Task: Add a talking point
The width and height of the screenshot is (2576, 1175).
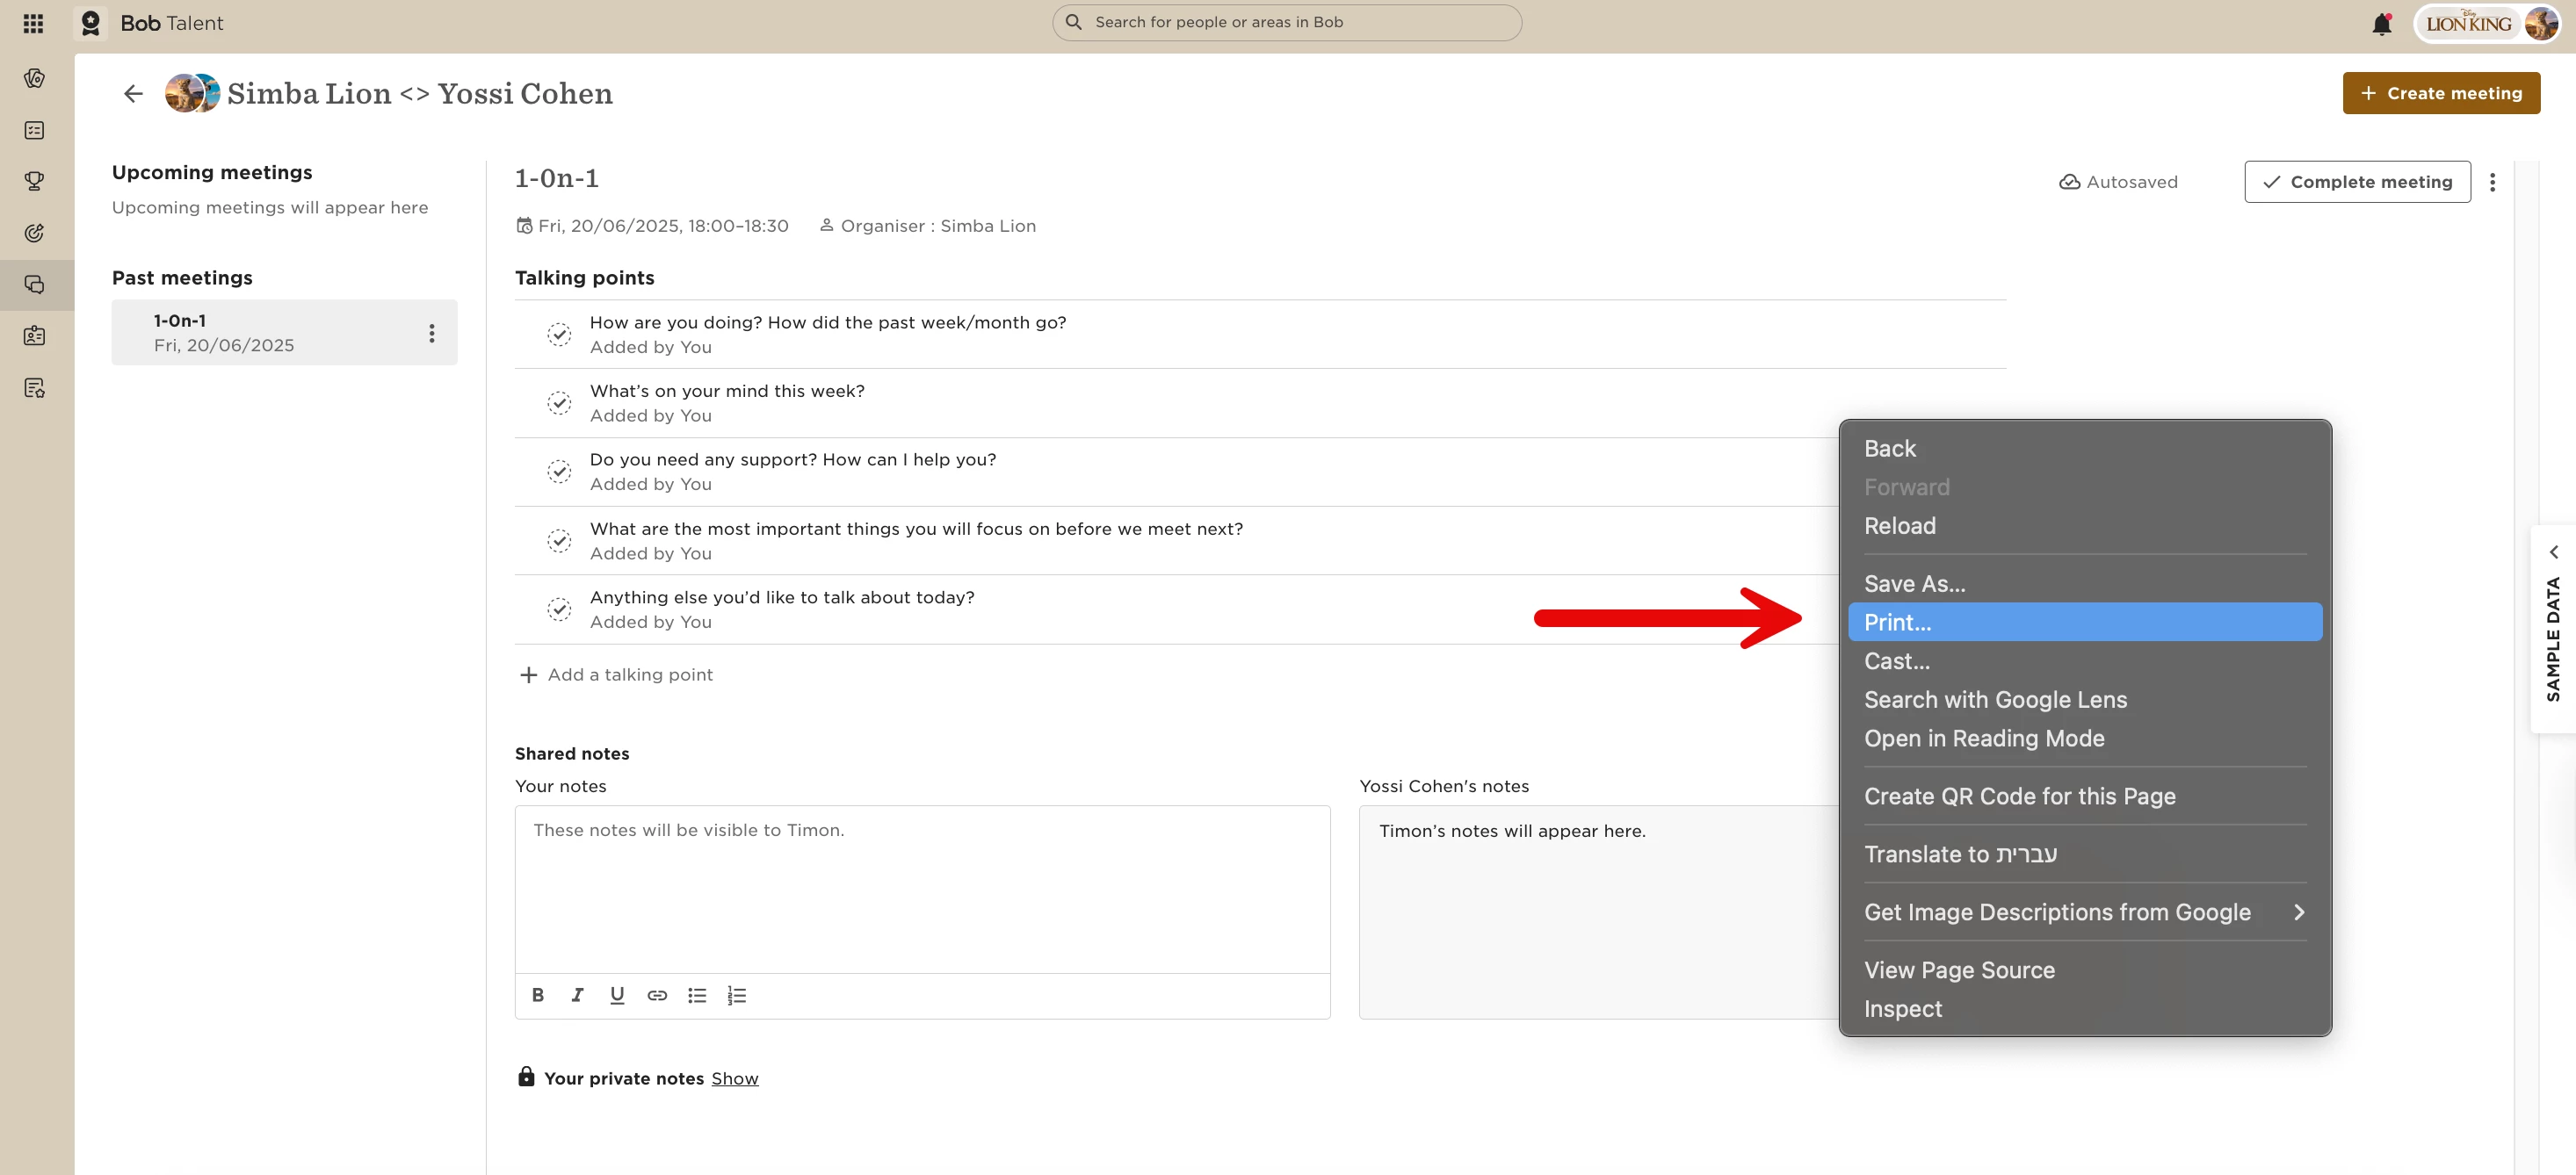Action: click(x=616, y=674)
